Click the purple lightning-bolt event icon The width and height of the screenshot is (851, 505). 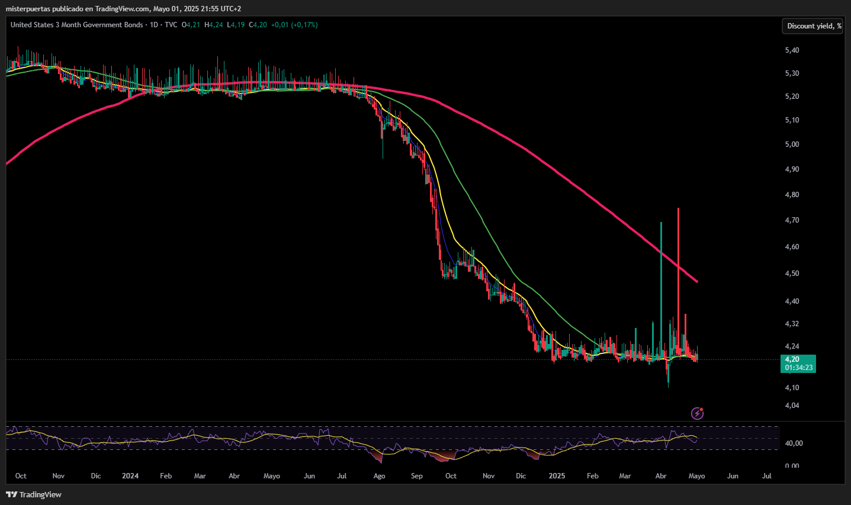click(698, 413)
